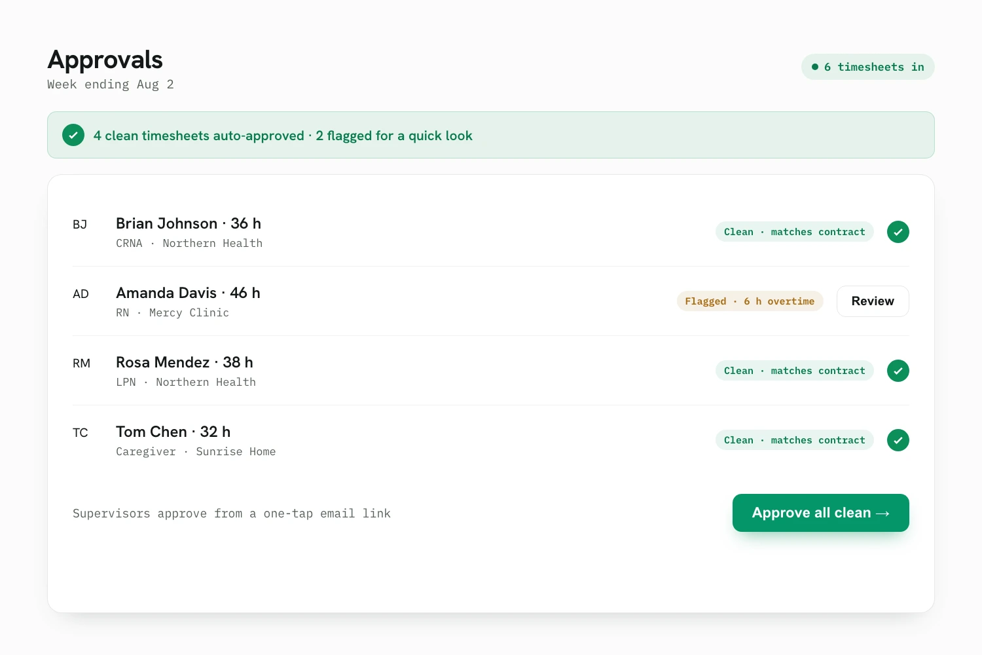Image resolution: width=982 pixels, height=655 pixels.
Task: Click the Approve all clean button
Action: (821, 513)
